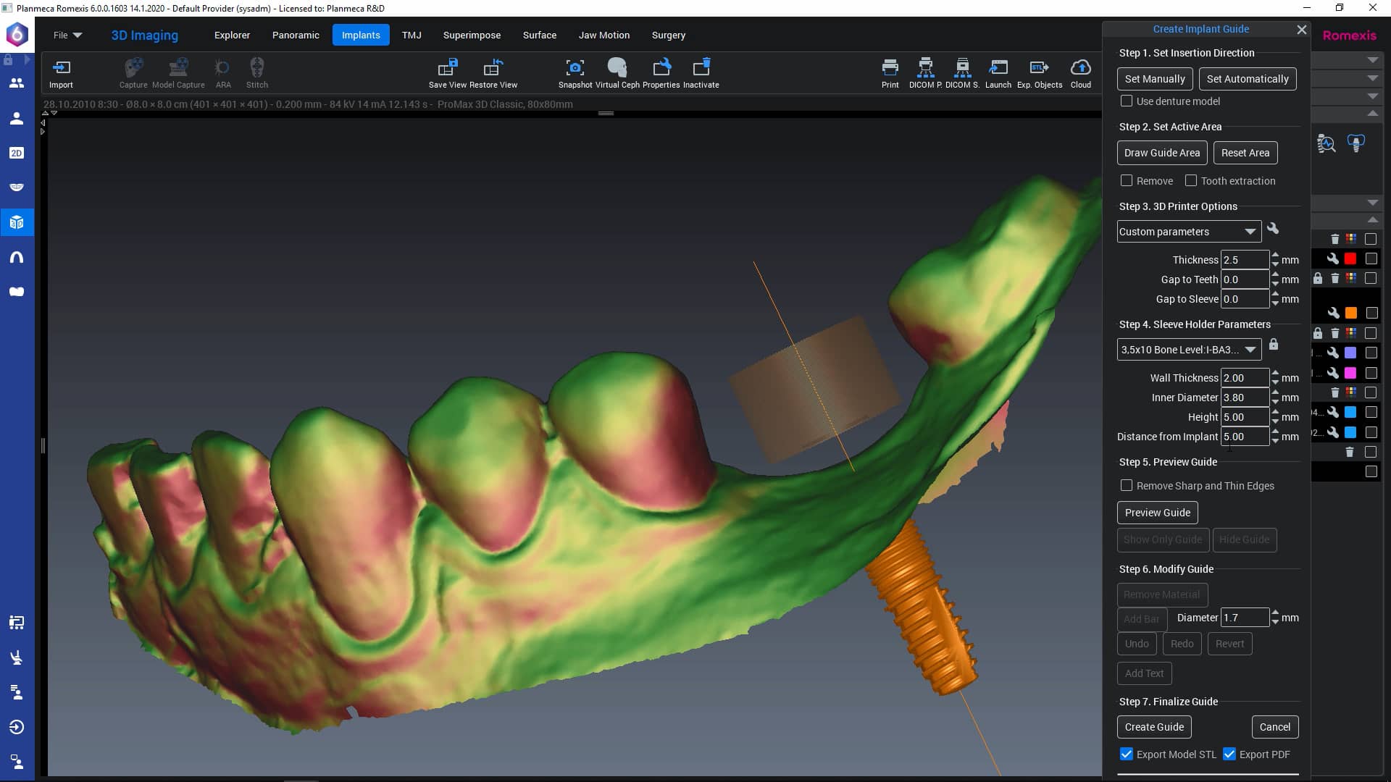Image resolution: width=1391 pixels, height=782 pixels.
Task: Click the Import toolbar icon
Action: (61, 68)
